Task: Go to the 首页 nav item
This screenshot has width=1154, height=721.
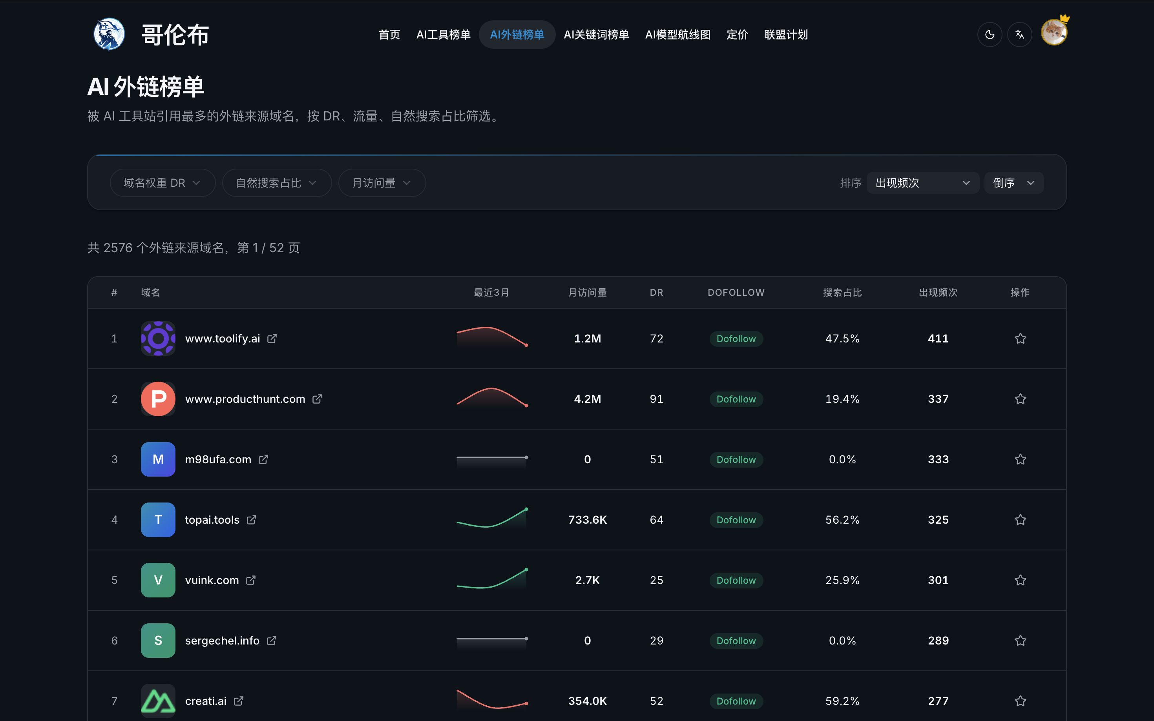Action: point(389,35)
